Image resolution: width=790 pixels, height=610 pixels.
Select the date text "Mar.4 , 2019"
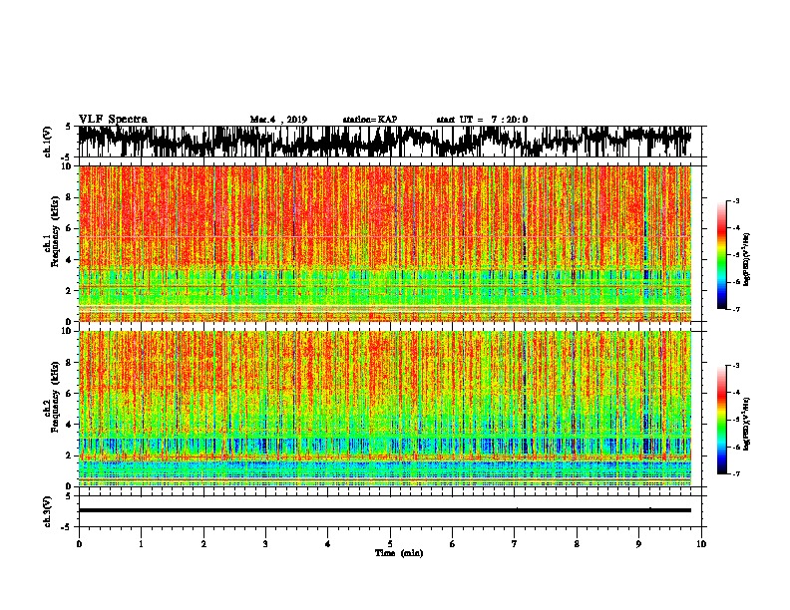point(278,120)
